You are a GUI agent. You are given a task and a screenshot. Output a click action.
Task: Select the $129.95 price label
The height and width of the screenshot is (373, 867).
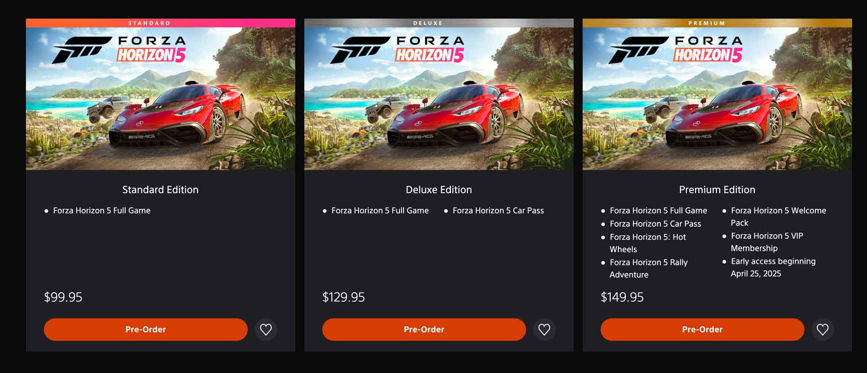tap(343, 297)
